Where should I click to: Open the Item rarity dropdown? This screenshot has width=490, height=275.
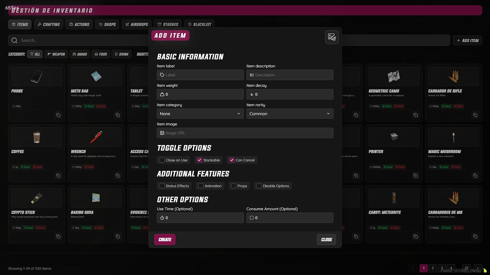pos(290,113)
